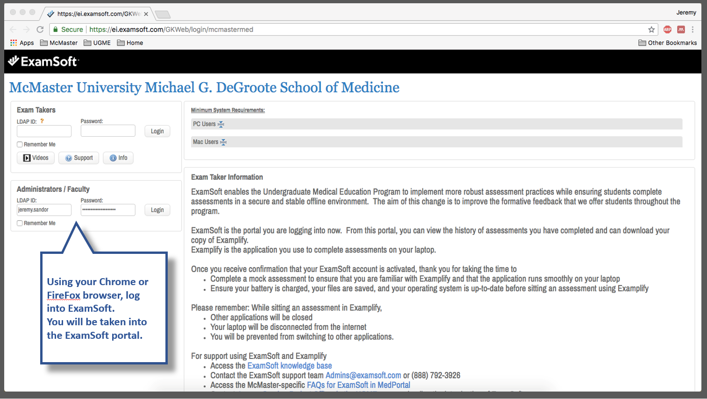Screen dimensions: 707x399
Task: Open the Chrome three-dot menu
Action: [693, 29]
